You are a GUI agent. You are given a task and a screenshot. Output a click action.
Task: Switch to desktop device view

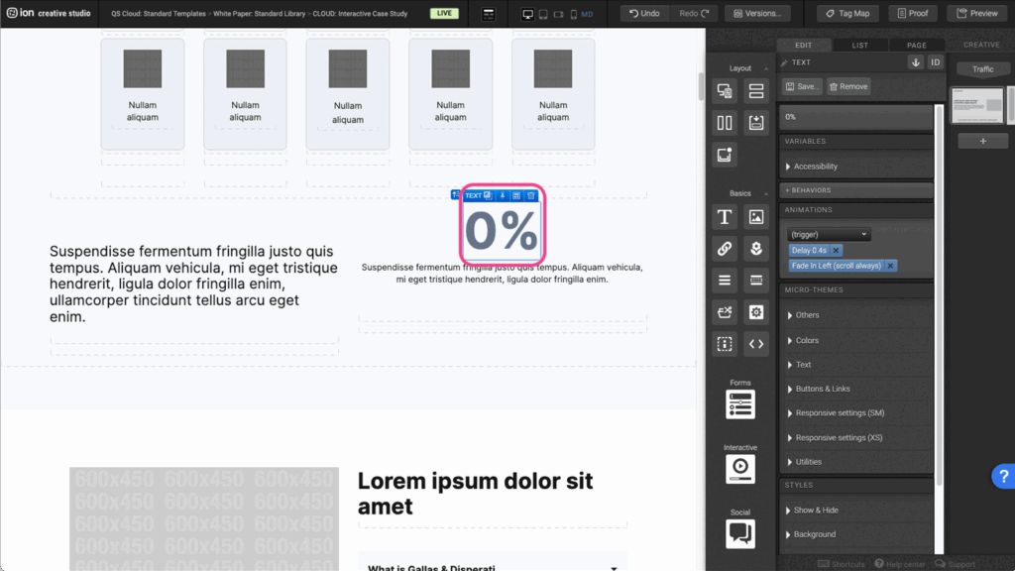[x=527, y=14]
